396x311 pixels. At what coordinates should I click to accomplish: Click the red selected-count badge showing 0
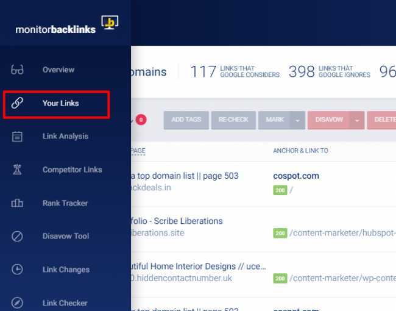(x=141, y=120)
